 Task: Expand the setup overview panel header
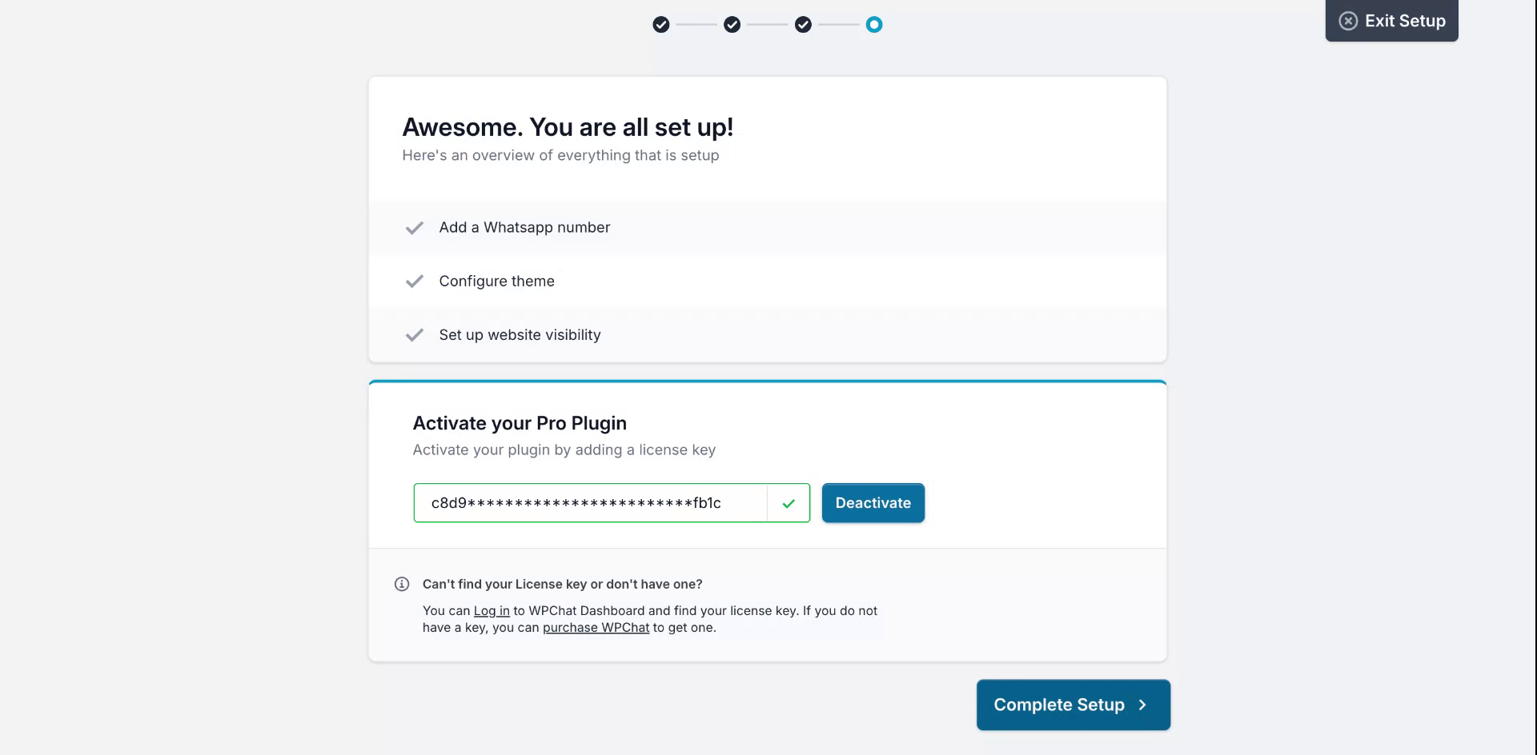(x=567, y=126)
